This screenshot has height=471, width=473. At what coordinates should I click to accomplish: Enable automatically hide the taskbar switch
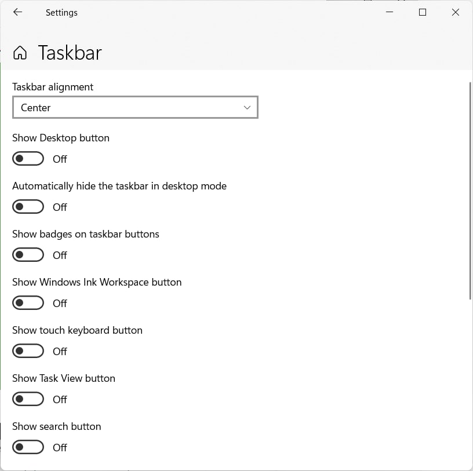(x=28, y=207)
